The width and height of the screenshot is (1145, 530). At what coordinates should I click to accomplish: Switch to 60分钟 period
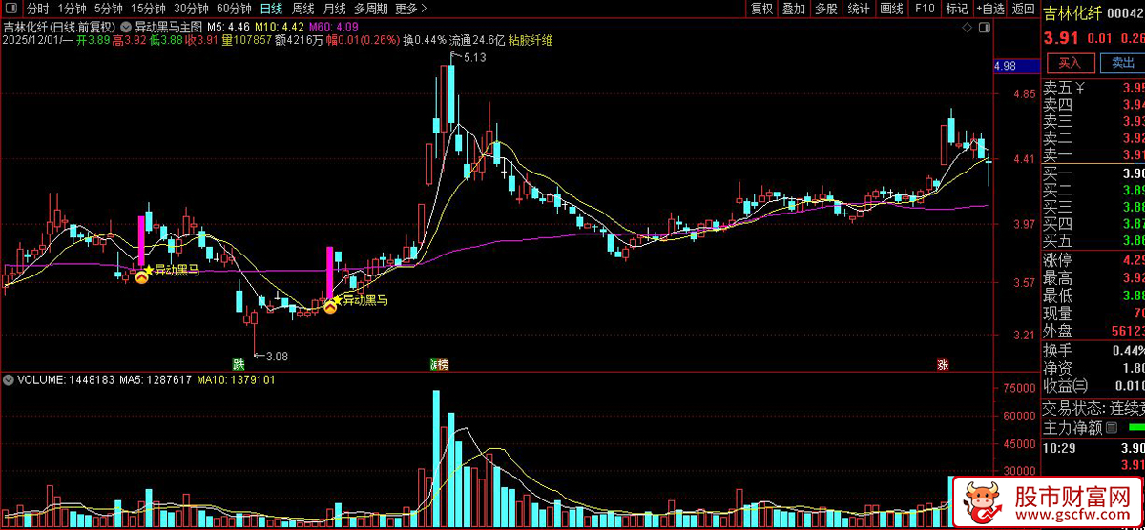pyautogui.click(x=234, y=9)
